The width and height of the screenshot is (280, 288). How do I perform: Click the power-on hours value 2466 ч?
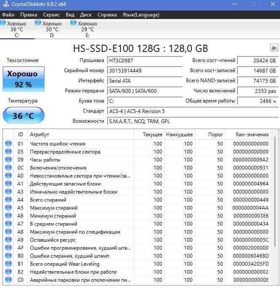click(x=258, y=101)
